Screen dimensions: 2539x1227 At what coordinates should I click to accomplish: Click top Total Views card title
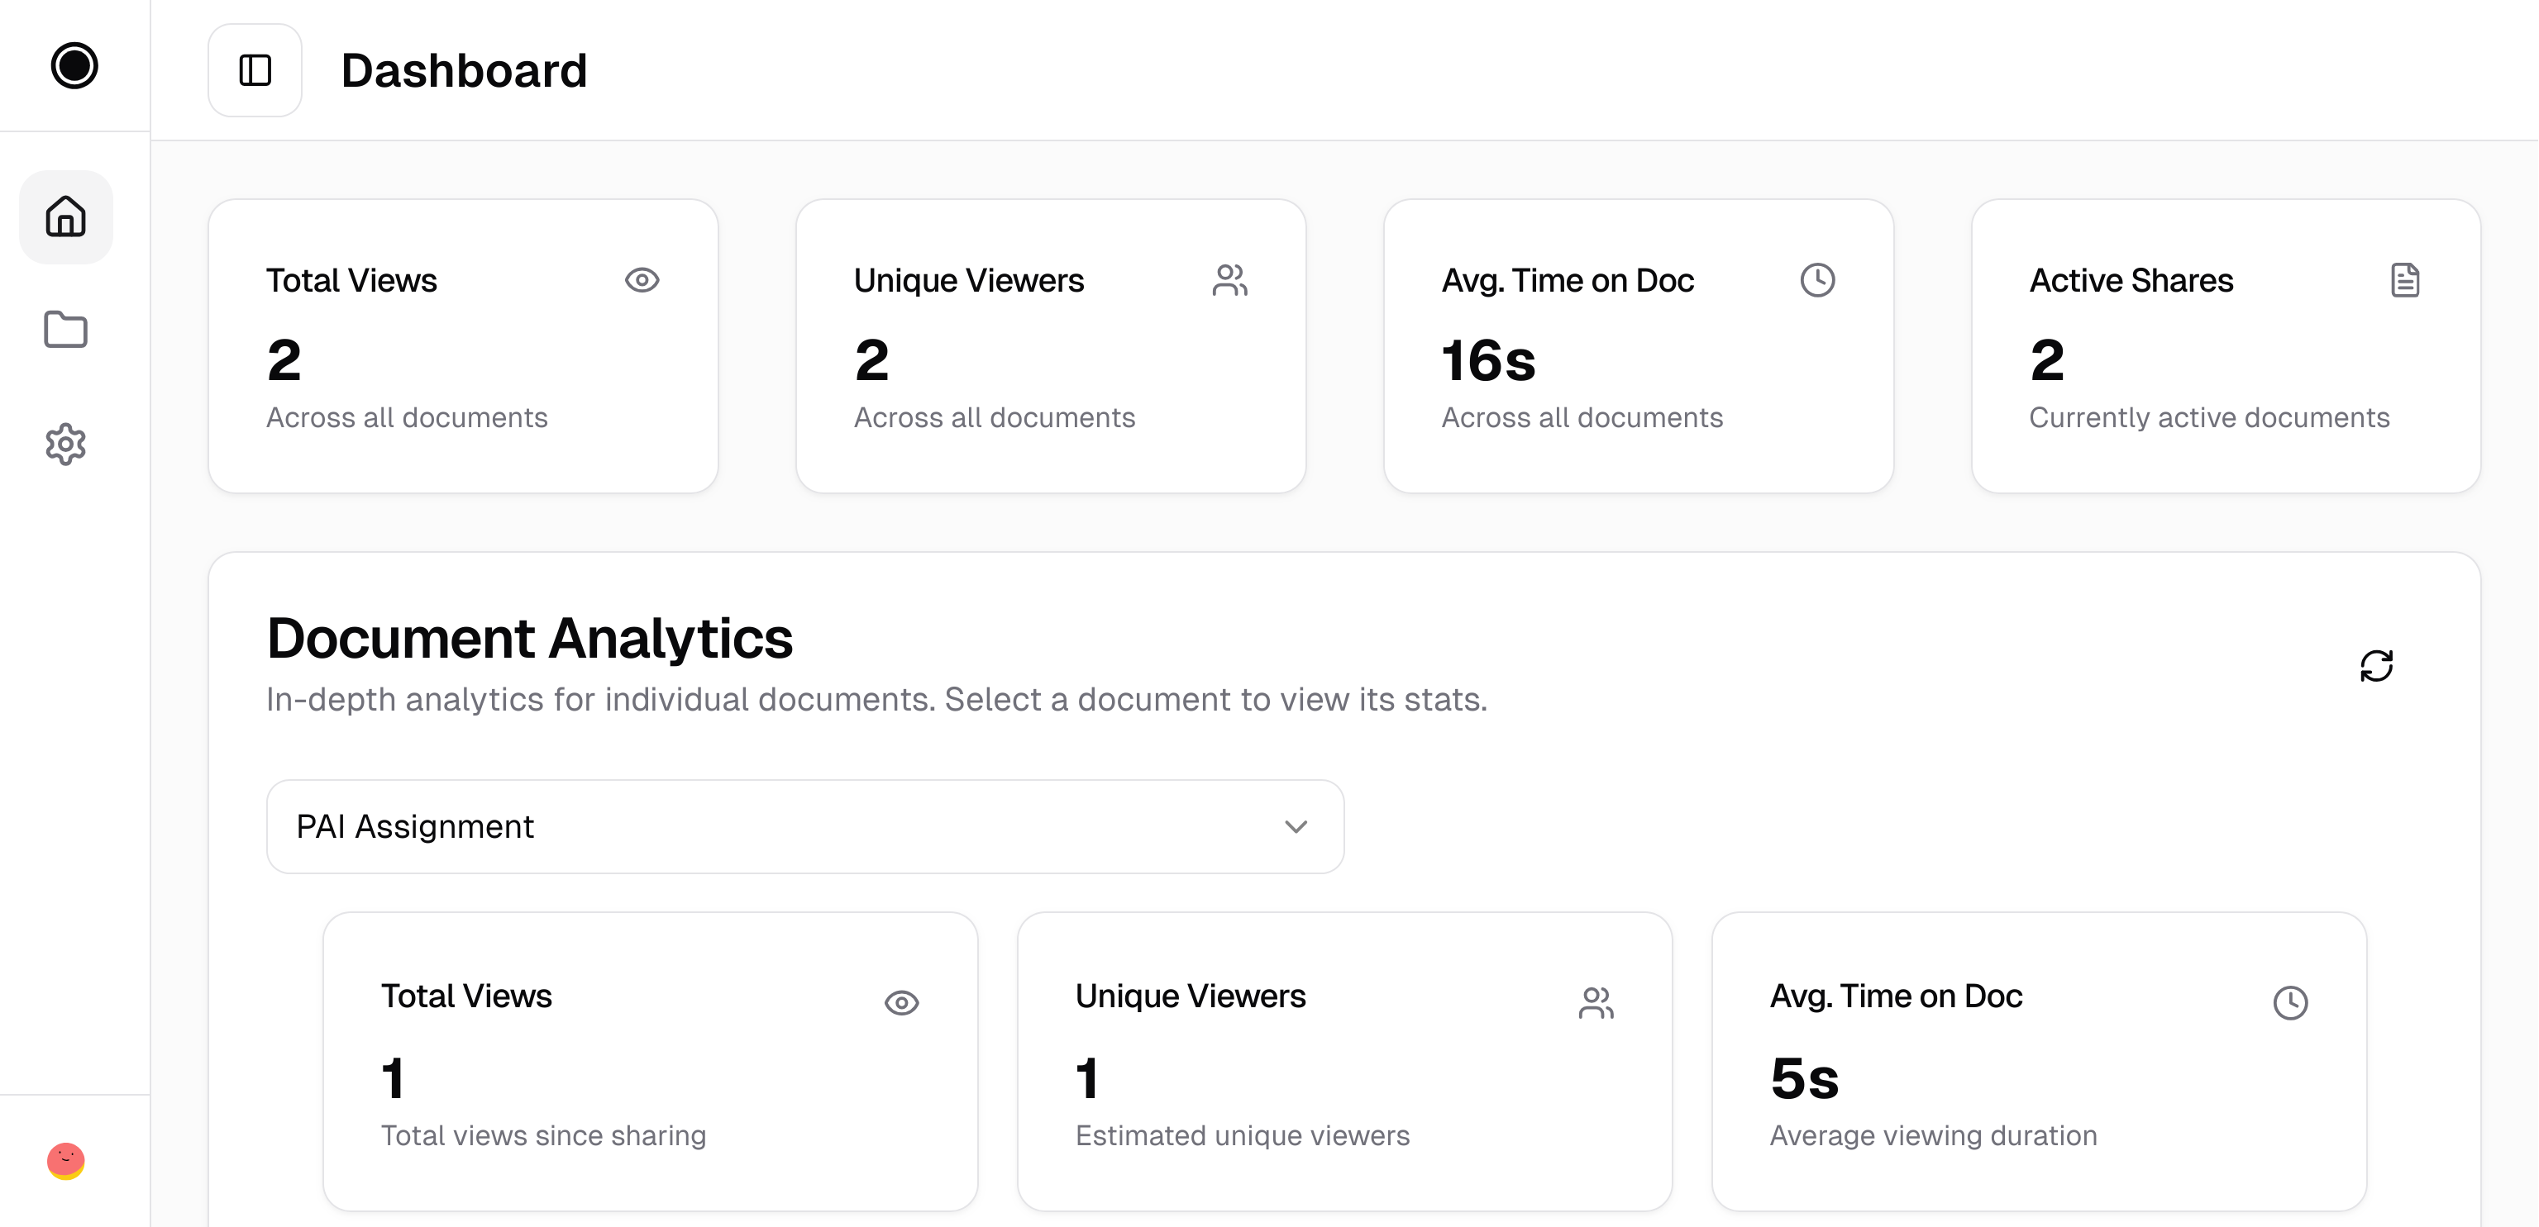point(351,279)
